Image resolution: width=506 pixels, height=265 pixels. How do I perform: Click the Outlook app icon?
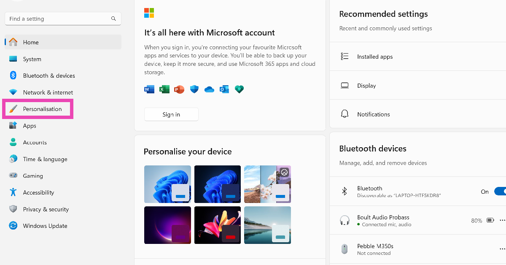pyautogui.click(x=224, y=89)
